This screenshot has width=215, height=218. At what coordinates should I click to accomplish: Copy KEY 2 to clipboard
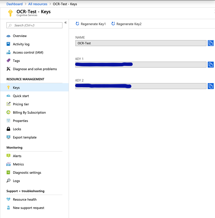[211, 86]
